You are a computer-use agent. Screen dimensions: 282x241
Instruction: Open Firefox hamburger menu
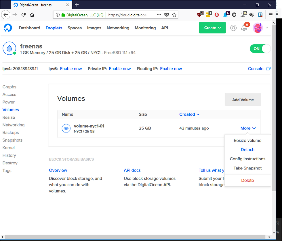(x=271, y=15)
